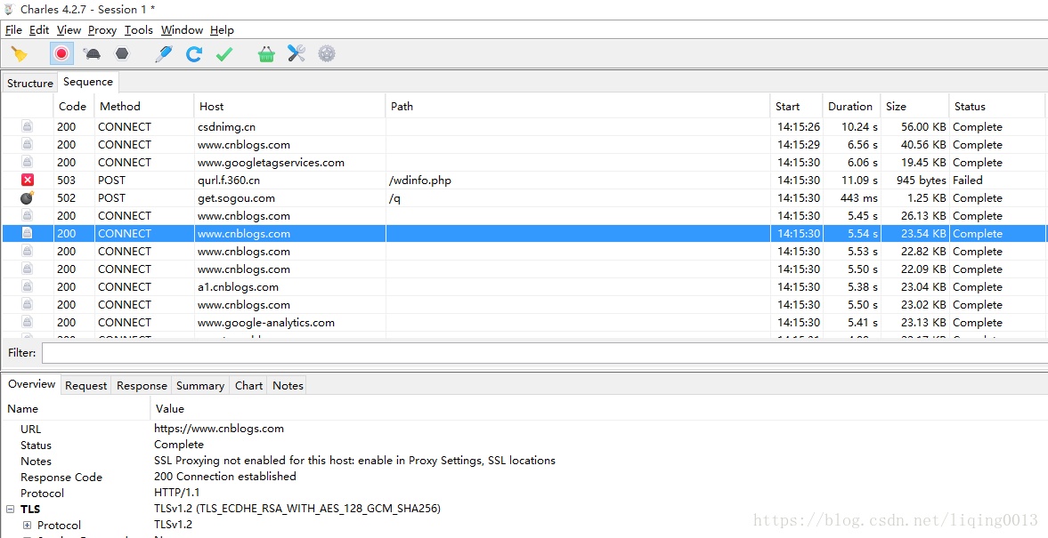Select the Sequence tab

point(88,82)
